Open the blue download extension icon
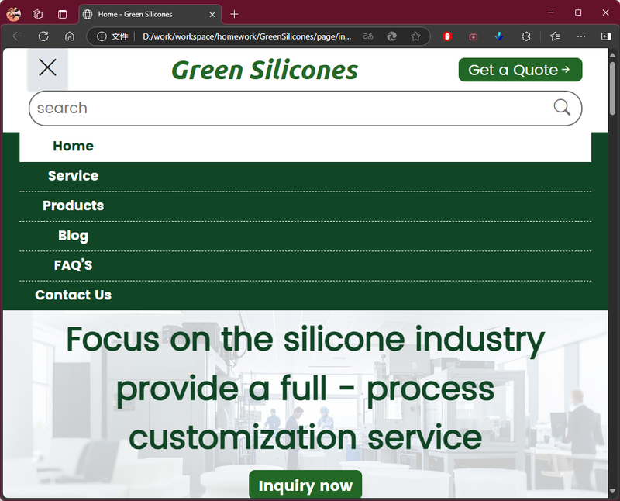 [499, 36]
